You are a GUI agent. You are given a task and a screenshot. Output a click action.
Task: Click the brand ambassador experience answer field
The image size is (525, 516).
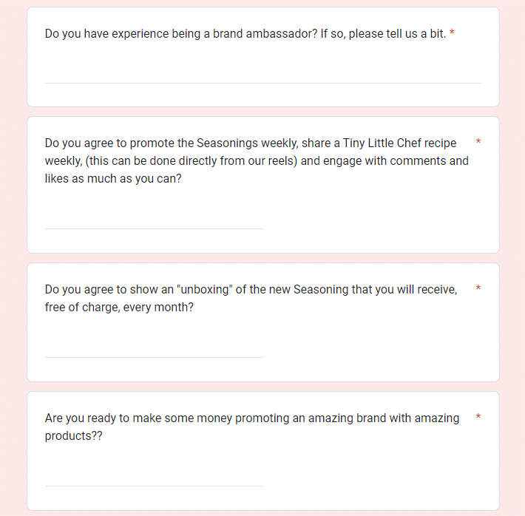click(262, 75)
